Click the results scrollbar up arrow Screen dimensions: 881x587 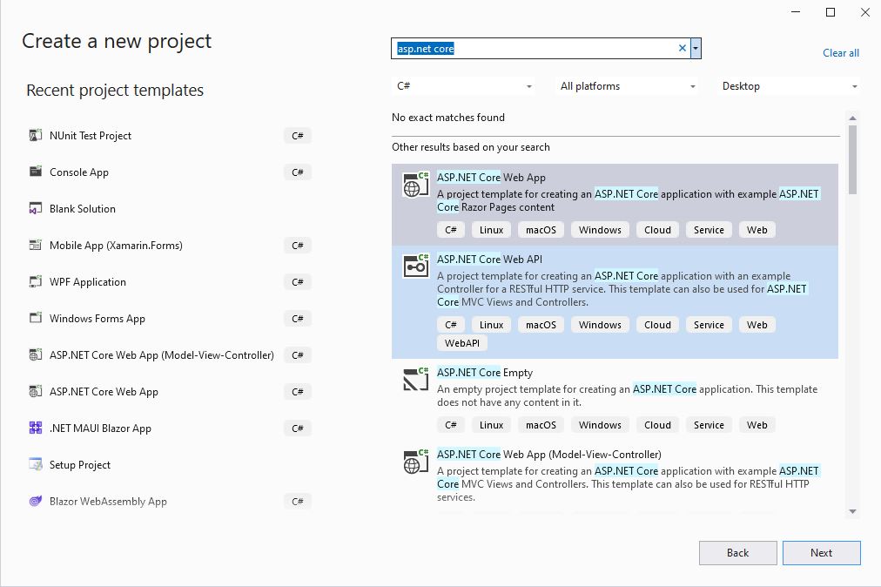tap(852, 118)
